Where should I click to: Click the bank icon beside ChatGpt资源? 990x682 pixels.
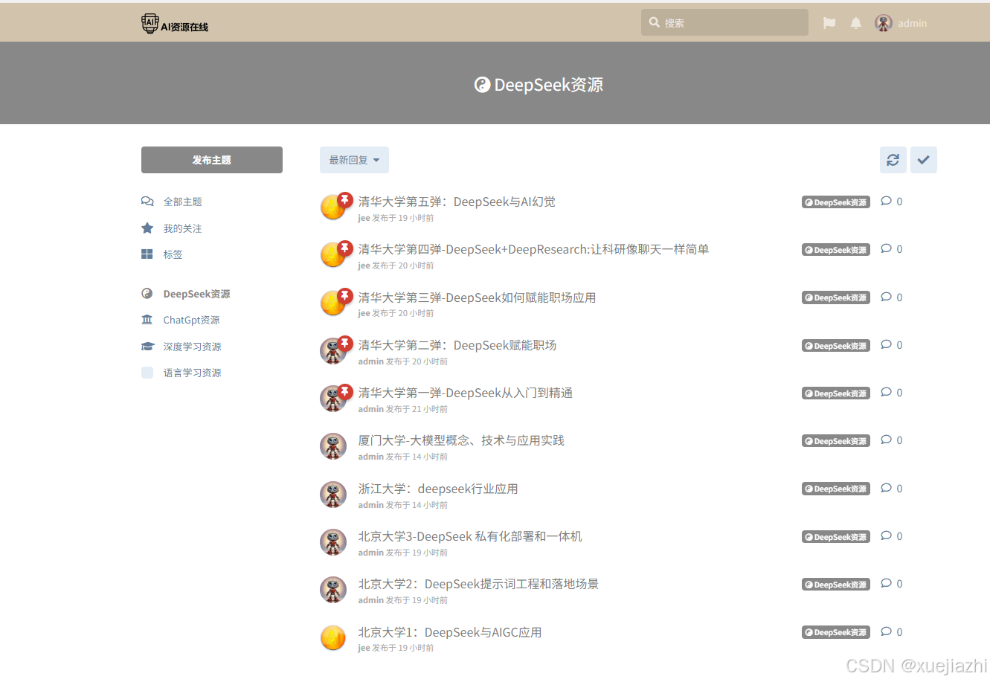pos(147,320)
